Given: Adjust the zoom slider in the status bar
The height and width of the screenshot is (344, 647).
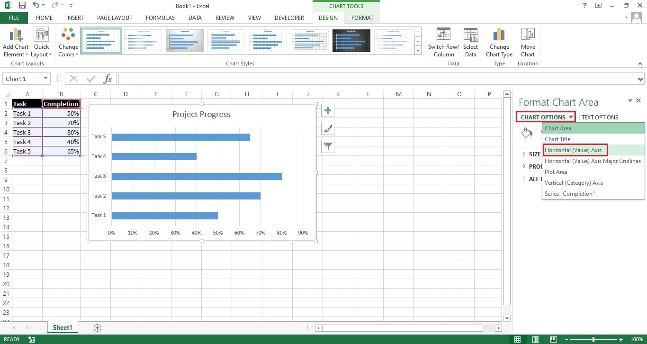Looking at the screenshot, I should point(593,339).
